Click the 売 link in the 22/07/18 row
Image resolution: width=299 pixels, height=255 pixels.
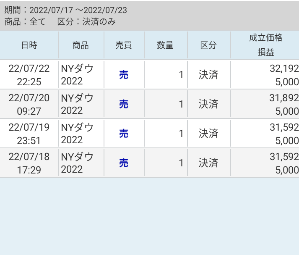(124, 163)
